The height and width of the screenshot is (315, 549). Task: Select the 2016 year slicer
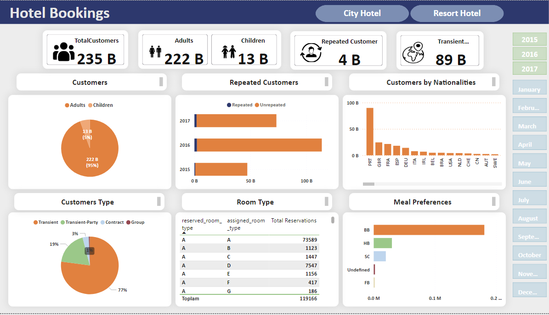[x=529, y=54]
